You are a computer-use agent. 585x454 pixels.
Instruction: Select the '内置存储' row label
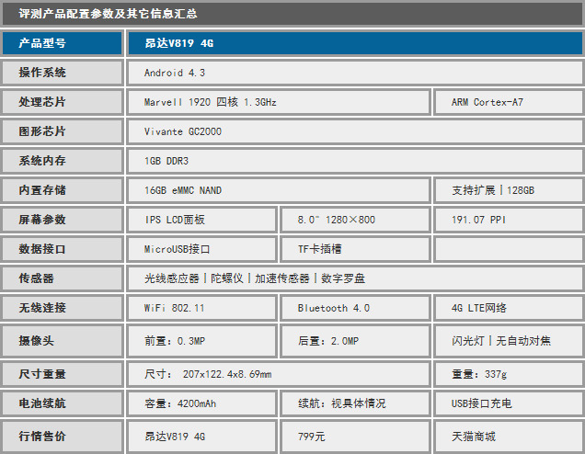[63, 190]
